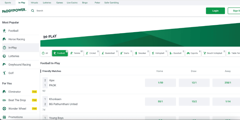Open BG Pathumthani United team row

click(63, 104)
